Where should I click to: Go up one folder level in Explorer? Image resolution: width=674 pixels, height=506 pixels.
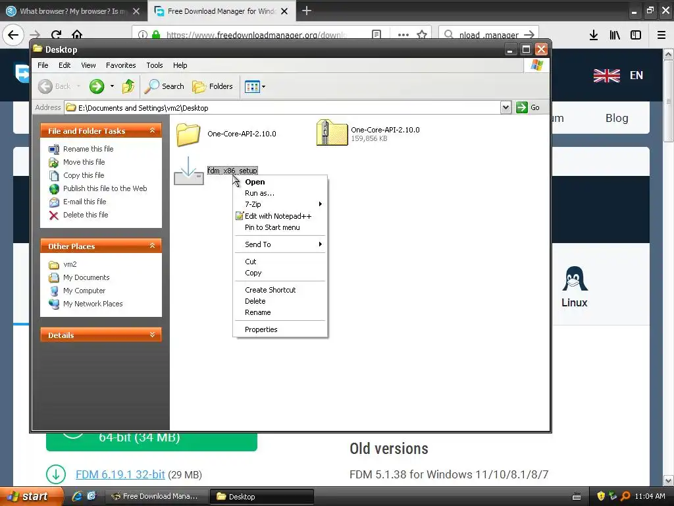coord(128,86)
